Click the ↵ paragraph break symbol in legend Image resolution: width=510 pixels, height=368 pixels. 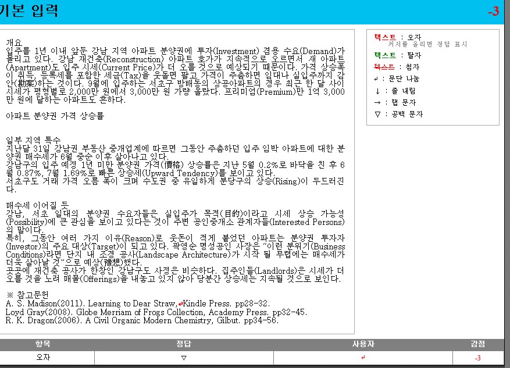point(376,79)
